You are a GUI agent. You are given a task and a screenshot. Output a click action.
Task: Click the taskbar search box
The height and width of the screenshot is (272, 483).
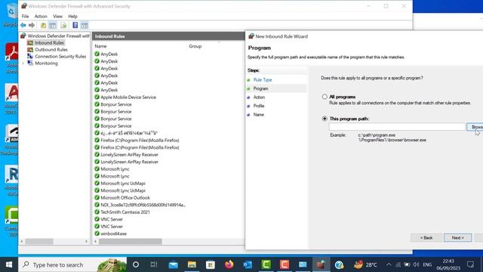point(72,264)
